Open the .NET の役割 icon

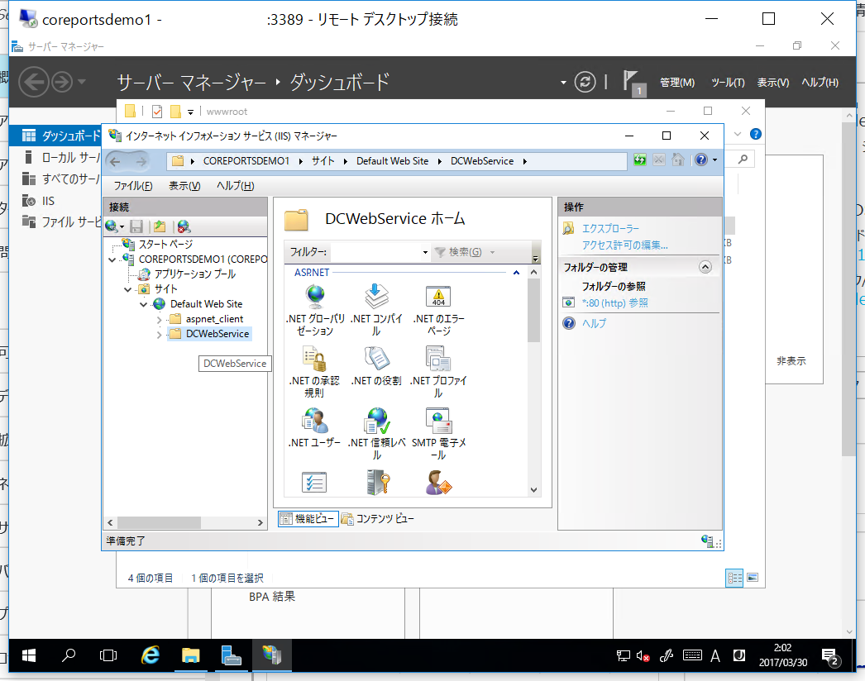377,365
